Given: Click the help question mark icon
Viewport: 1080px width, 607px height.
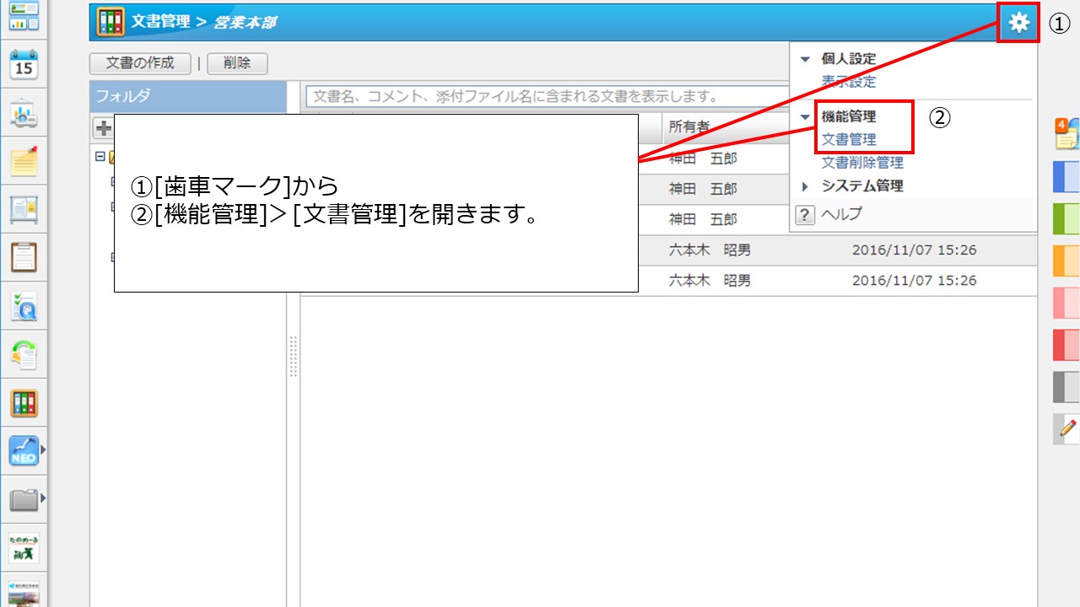Looking at the screenshot, I should (x=806, y=214).
